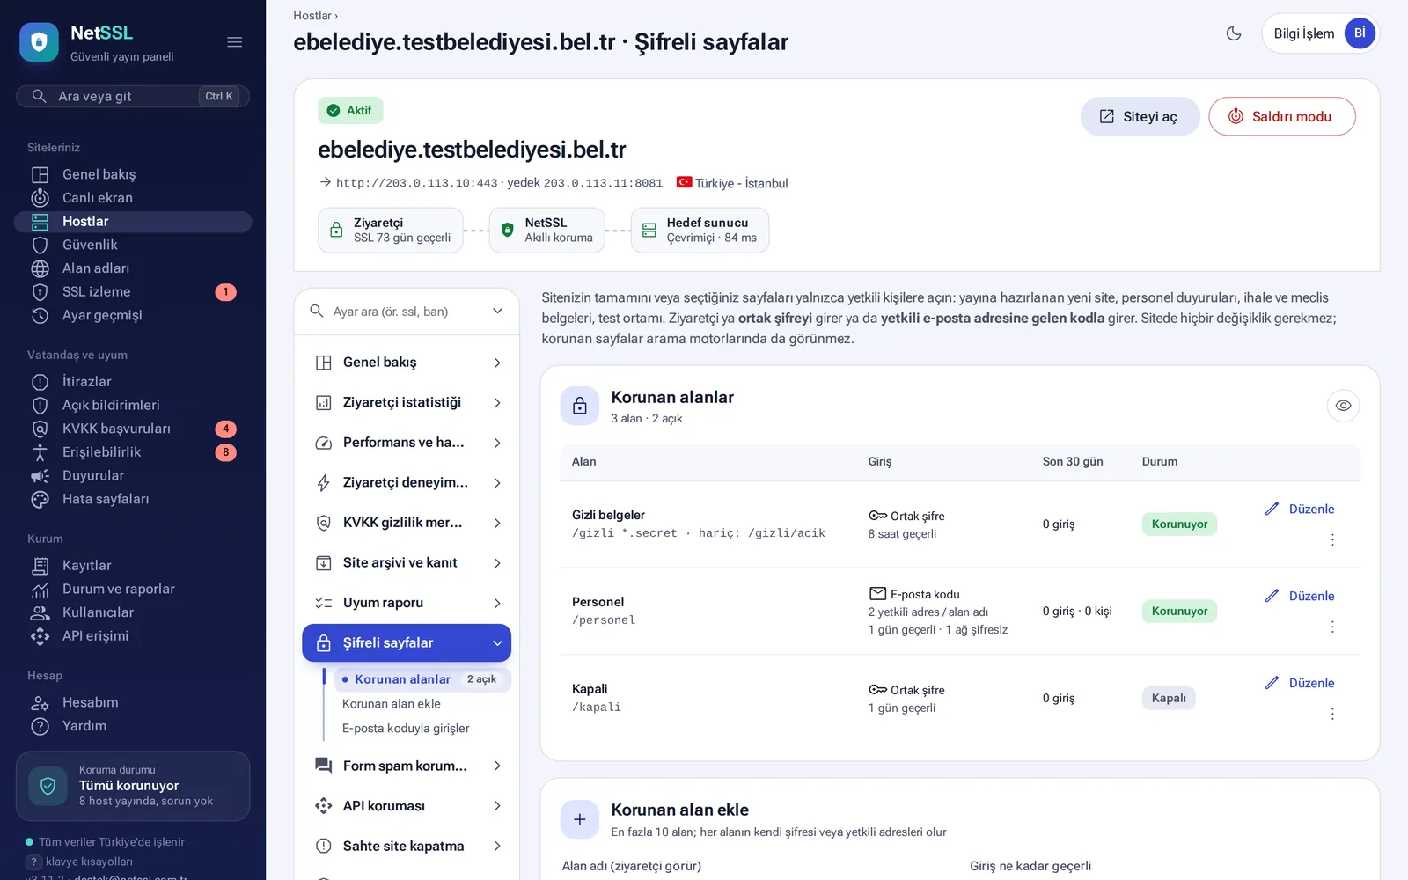Open SSL izleme sidebar item
Screen dimensions: 1408x880
click(x=133, y=292)
